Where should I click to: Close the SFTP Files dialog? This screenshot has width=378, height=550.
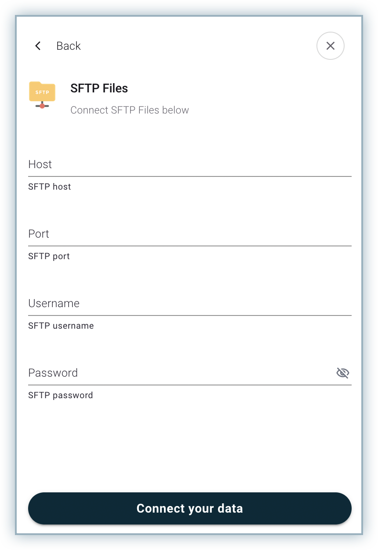[x=330, y=46]
